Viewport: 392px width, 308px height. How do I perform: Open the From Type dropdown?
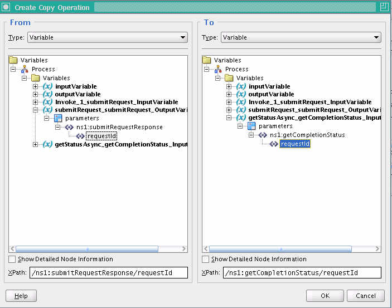(108, 37)
